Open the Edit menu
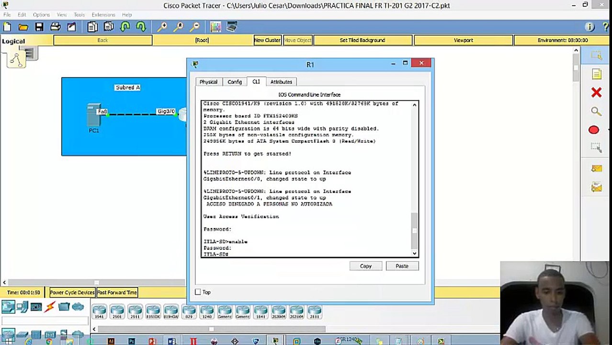The image size is (612, 345). pos(22,15)
